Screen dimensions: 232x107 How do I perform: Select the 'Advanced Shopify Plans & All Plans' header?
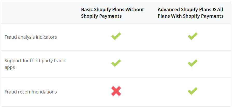190,13
